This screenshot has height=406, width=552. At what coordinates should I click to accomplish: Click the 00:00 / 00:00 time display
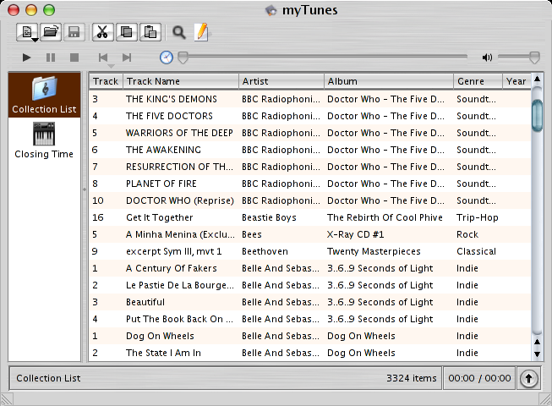[x=479, y=378]
